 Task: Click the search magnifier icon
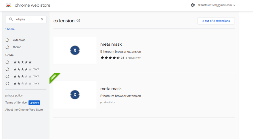point(11,19)
